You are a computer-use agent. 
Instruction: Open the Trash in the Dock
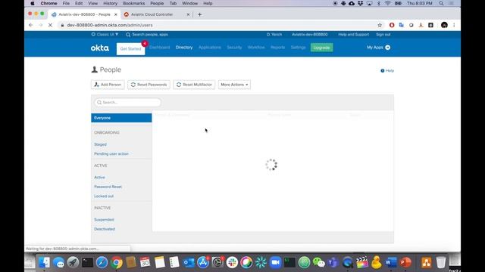click(x=441, y=262)
